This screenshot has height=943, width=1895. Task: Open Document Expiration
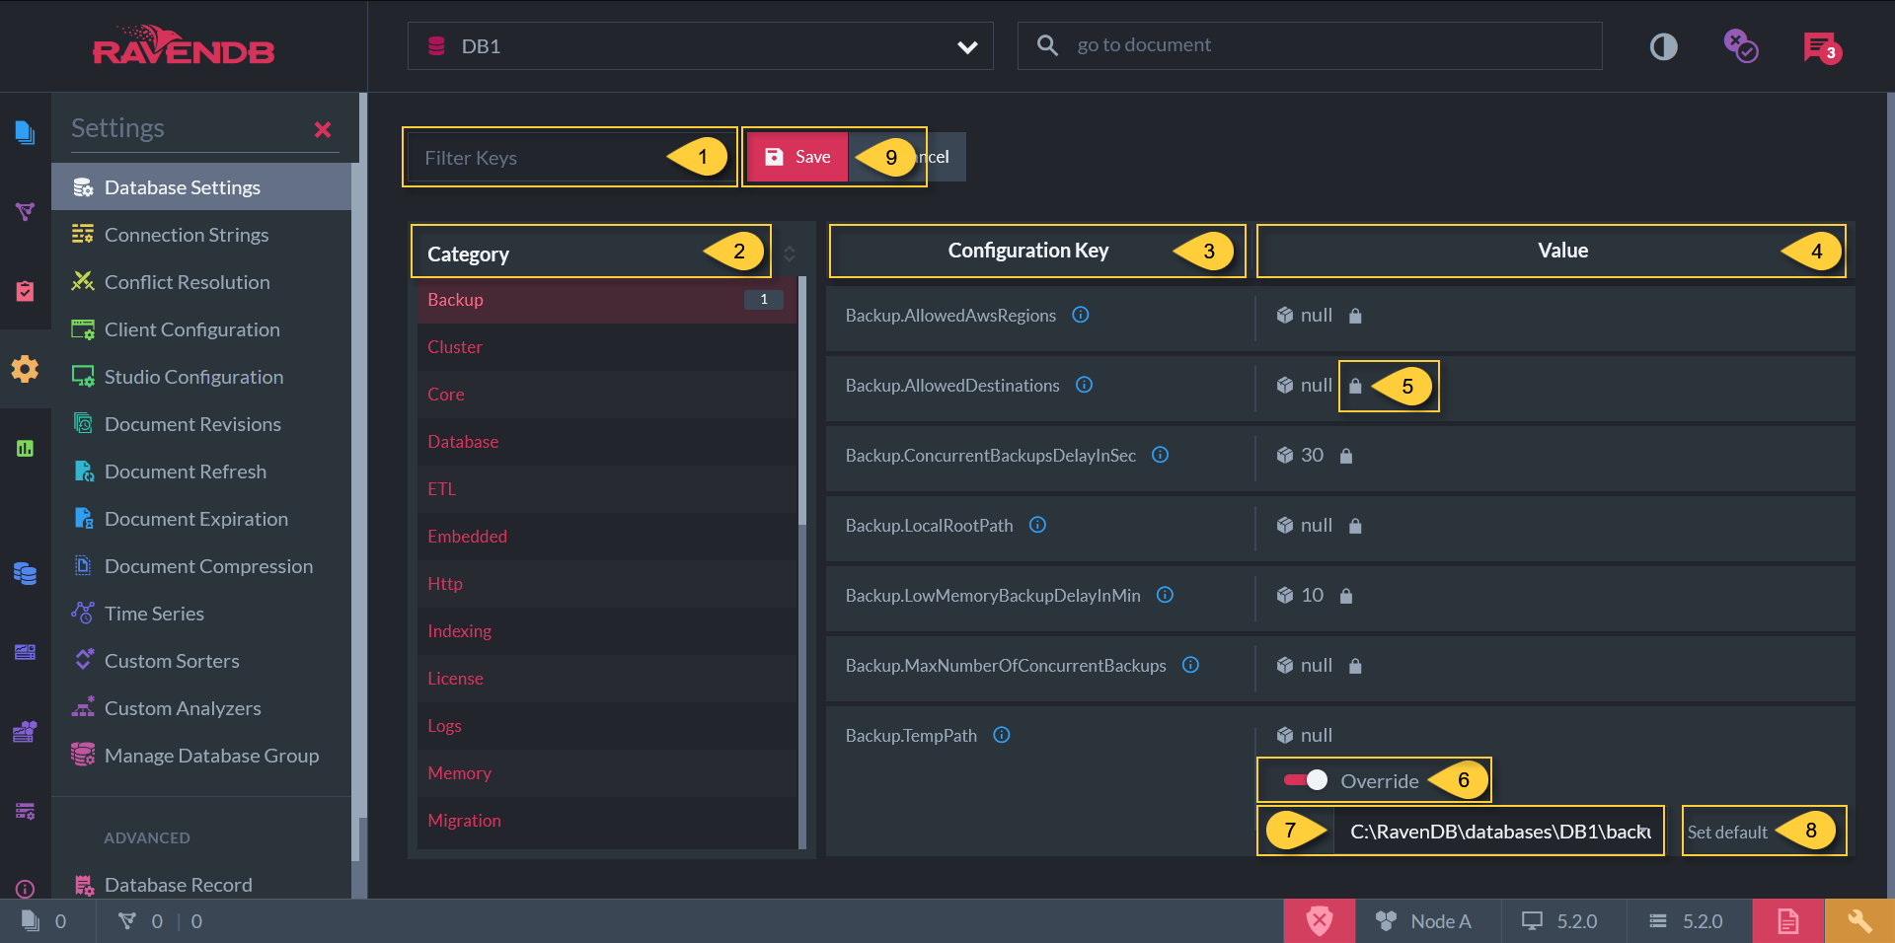click(x=201, y=519)
